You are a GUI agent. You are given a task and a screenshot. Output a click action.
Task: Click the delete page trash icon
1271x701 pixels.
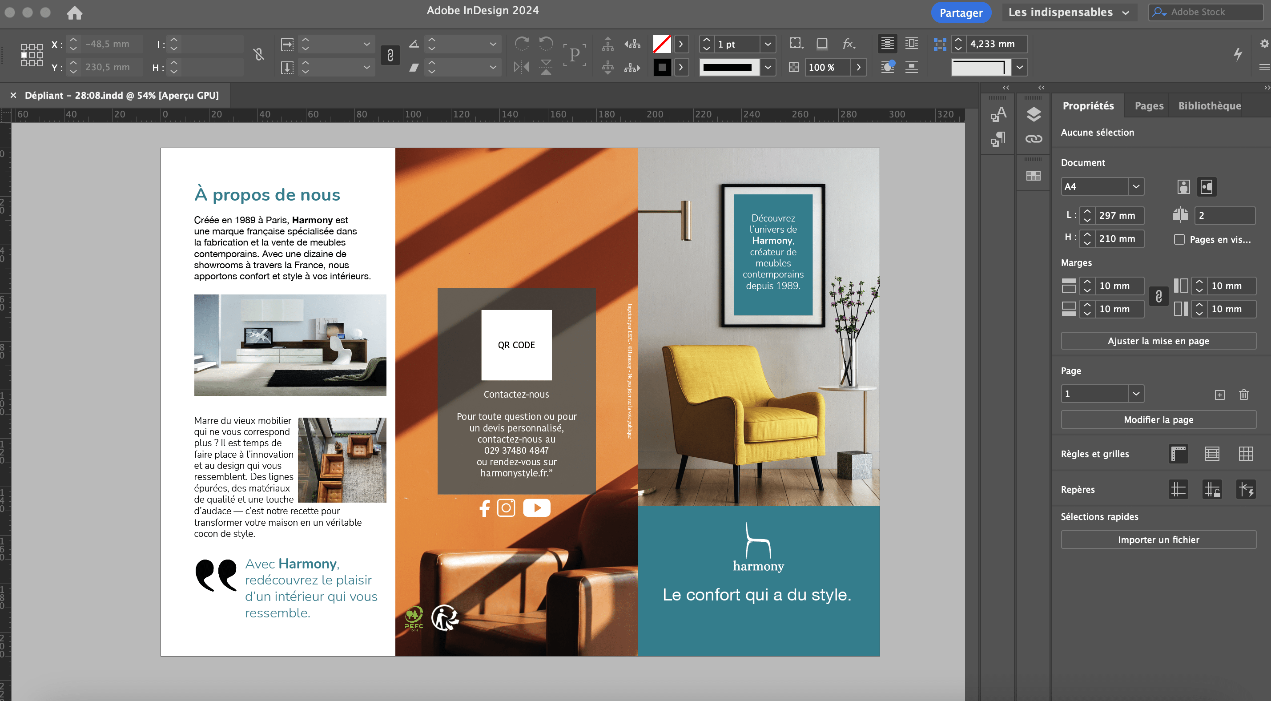(x=1244, y=395)
